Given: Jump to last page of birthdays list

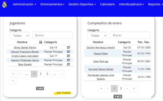Looking at the screenshot, I should coord(134,88).
